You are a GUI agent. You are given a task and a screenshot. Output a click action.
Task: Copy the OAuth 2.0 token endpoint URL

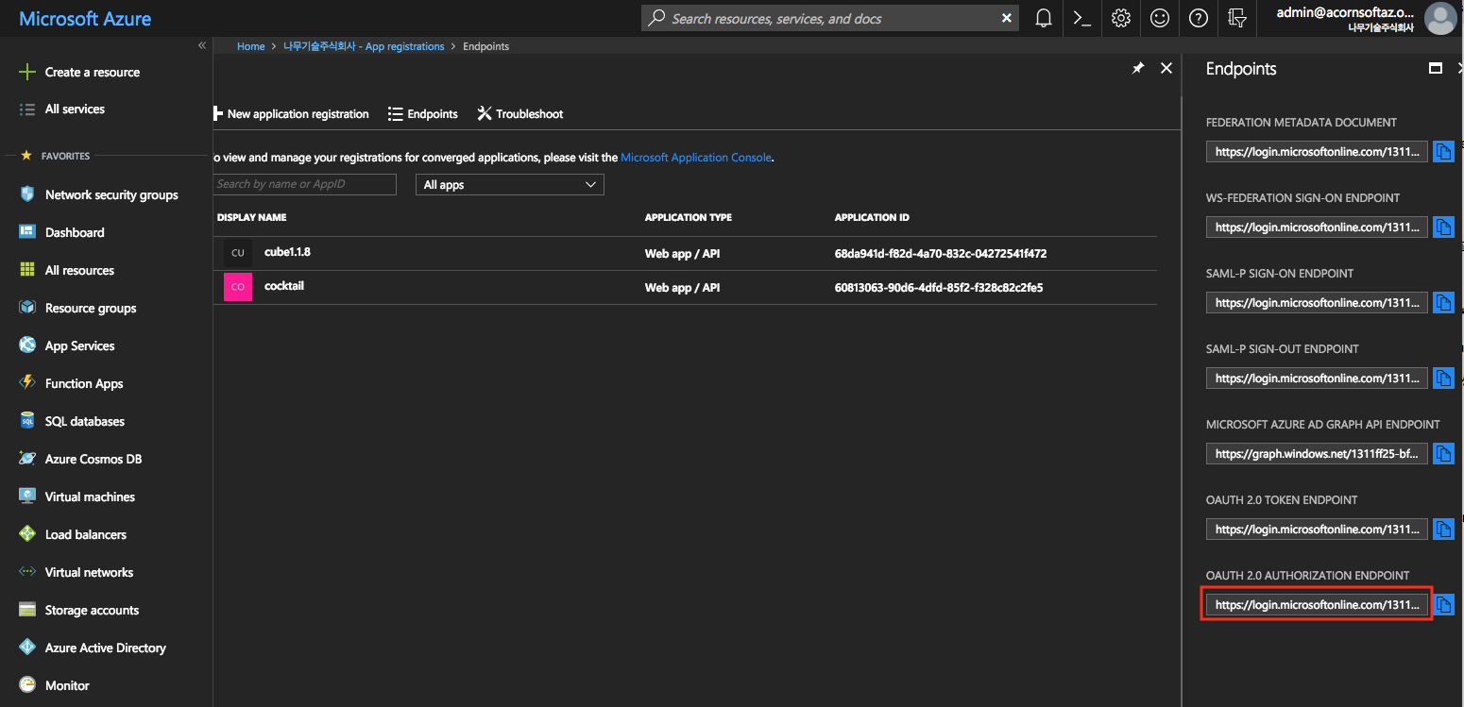tap(1443, 530)
